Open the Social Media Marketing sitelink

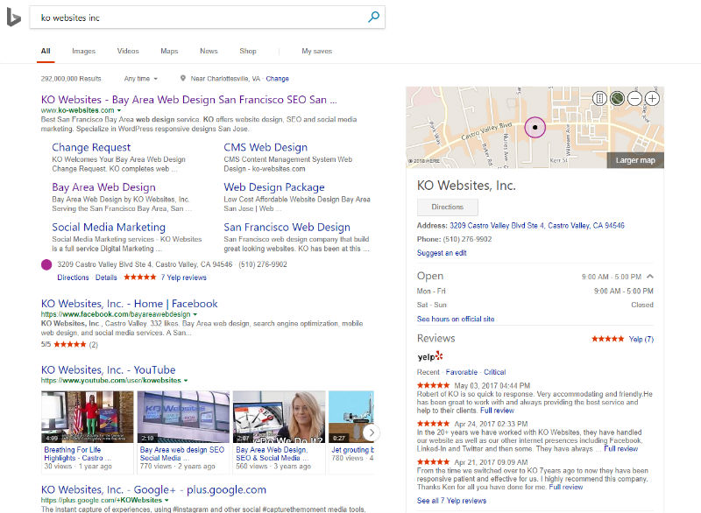click(x=109, y=227)
